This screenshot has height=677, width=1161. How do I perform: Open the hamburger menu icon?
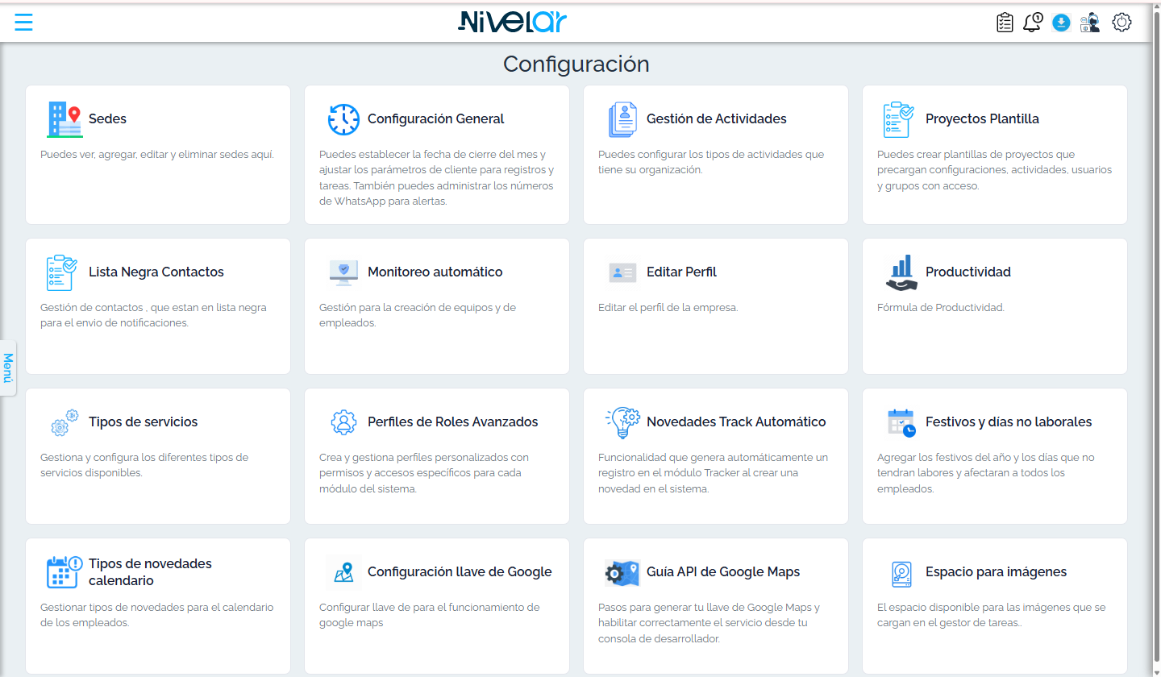point(24,23)
